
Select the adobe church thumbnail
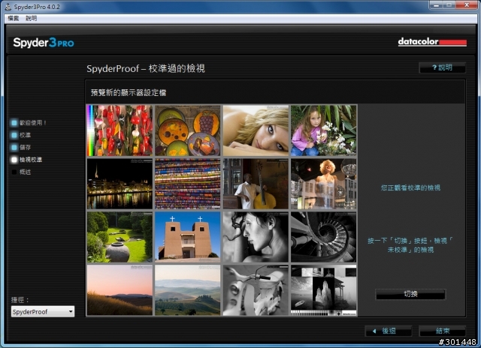(x=187, y=237)
